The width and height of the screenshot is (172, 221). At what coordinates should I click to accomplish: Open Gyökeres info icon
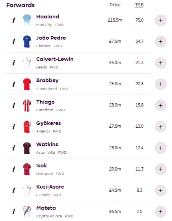coord(14,127)
